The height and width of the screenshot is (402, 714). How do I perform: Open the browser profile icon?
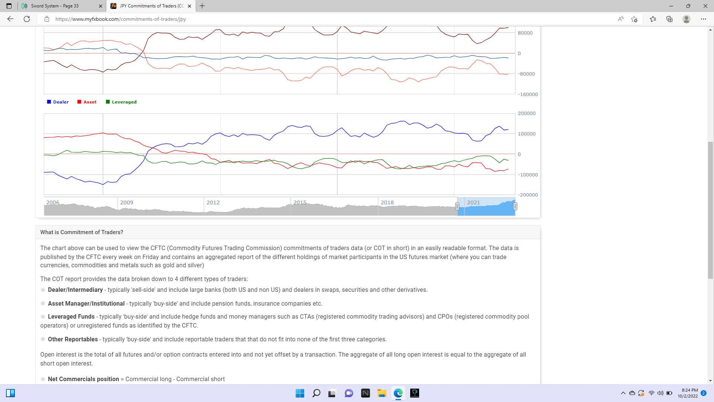686,19
